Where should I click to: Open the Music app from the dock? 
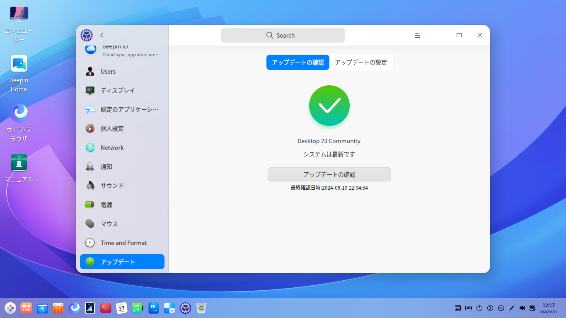pos(137,308)
